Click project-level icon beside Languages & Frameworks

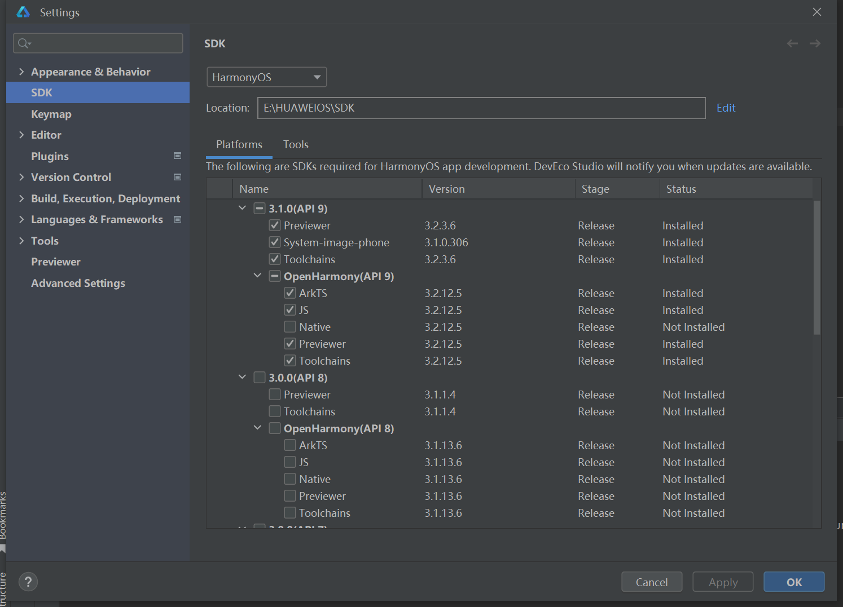178,219
